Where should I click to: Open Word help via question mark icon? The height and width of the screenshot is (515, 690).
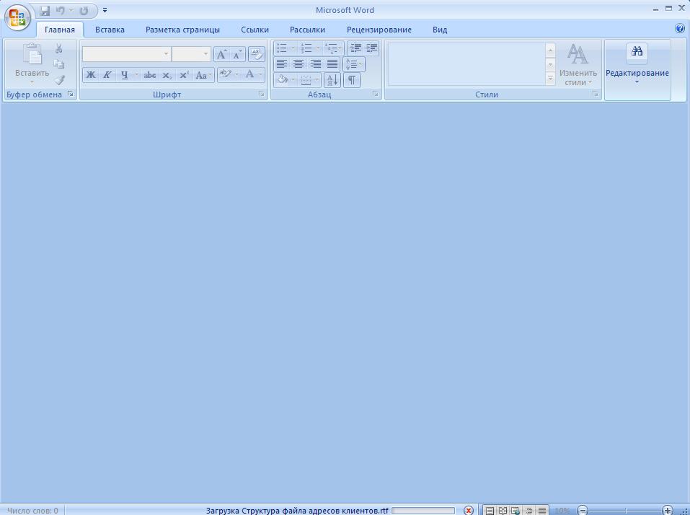[680, 28]
